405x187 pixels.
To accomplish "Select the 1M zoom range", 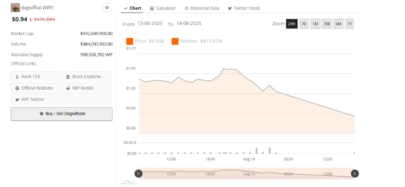I will (315, 24).
